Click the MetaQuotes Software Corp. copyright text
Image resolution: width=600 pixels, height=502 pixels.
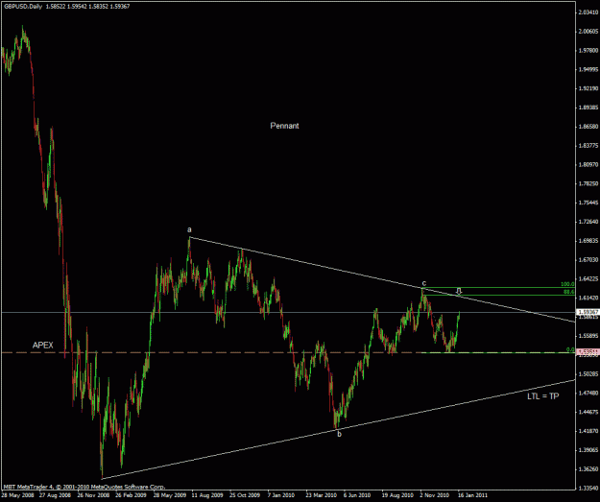tap(84, 487)
